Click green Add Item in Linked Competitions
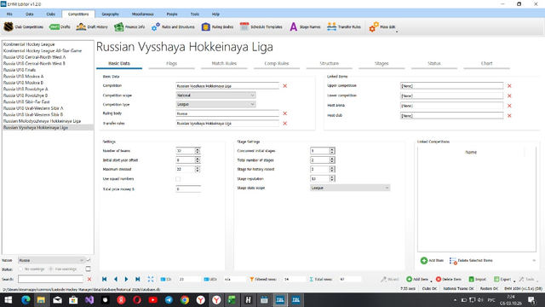 coord(432,260)
